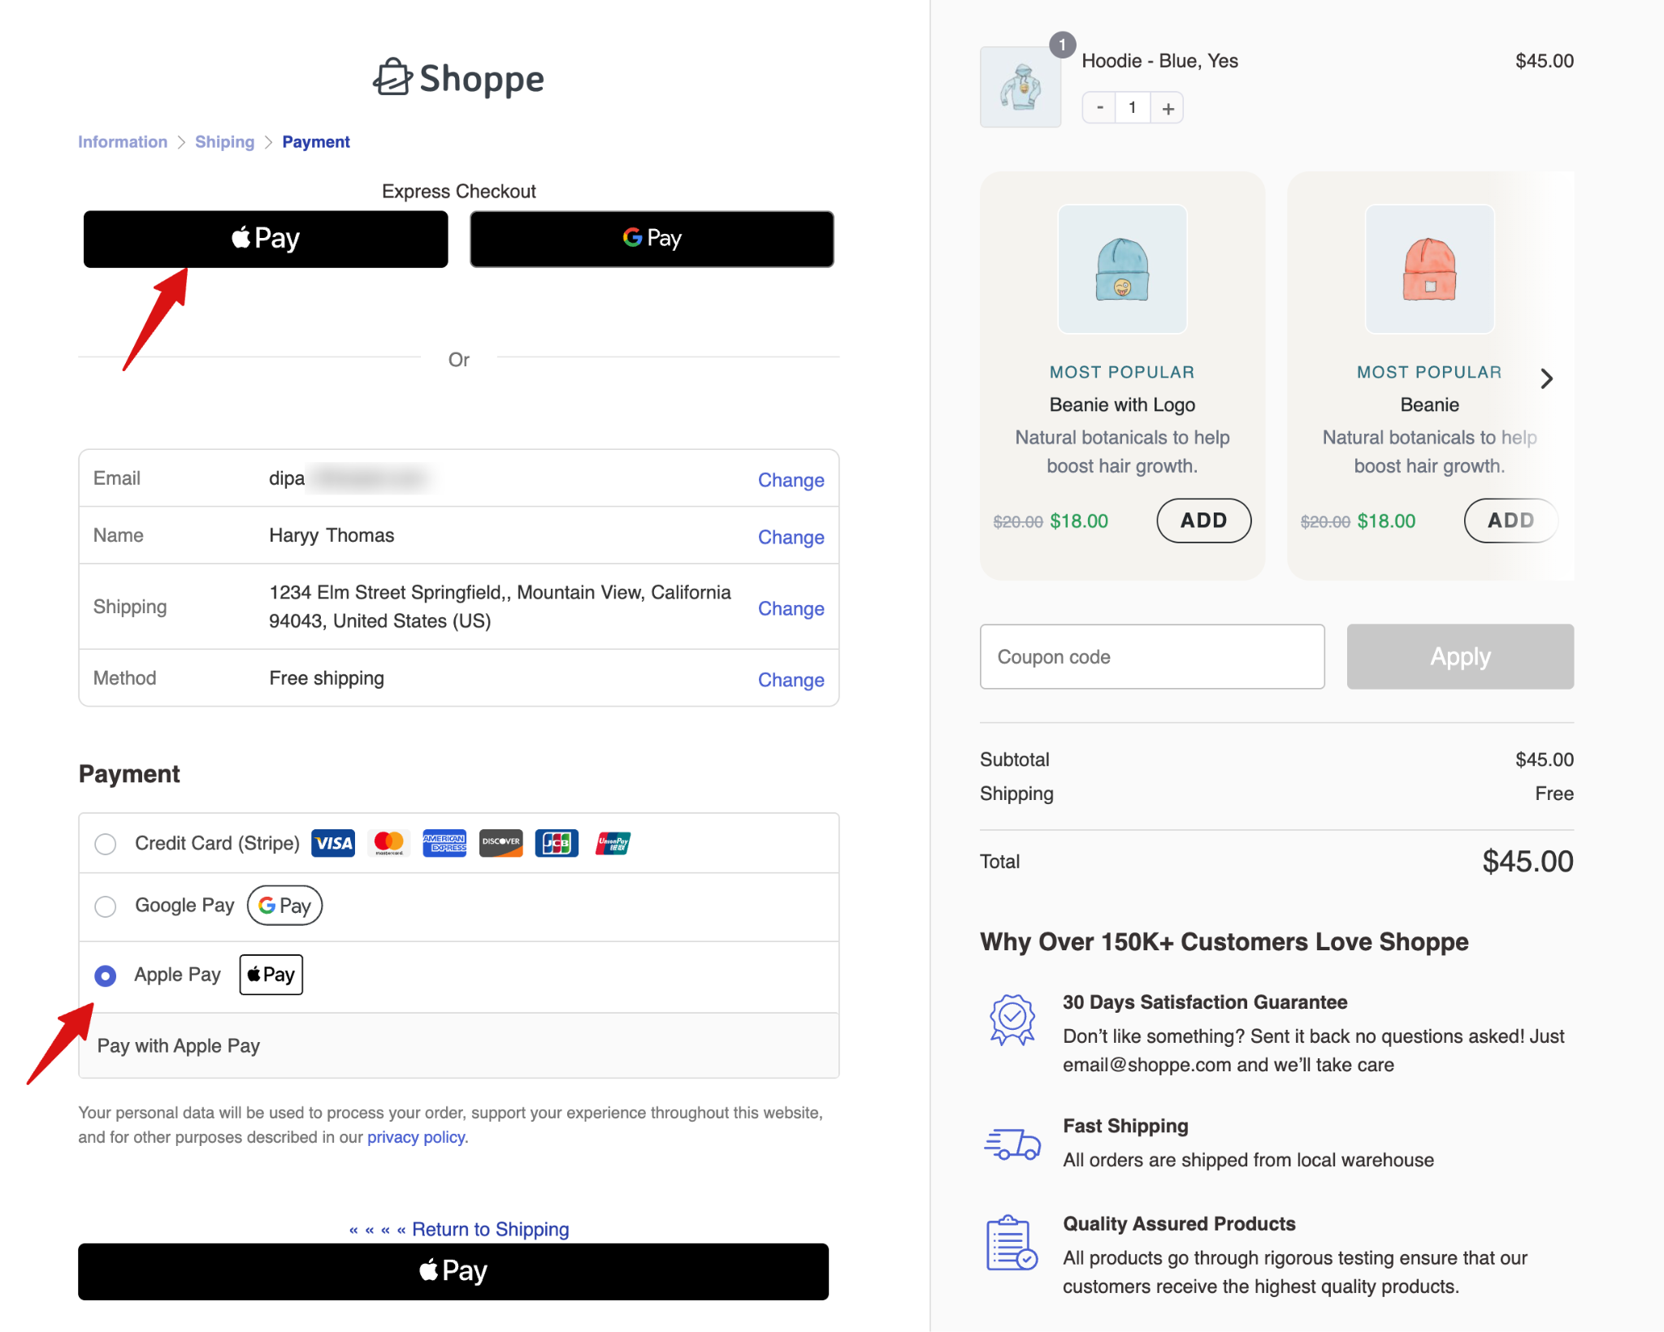
Task: Click the 'Haryy Thomas' name value
Action: (331, 535)
